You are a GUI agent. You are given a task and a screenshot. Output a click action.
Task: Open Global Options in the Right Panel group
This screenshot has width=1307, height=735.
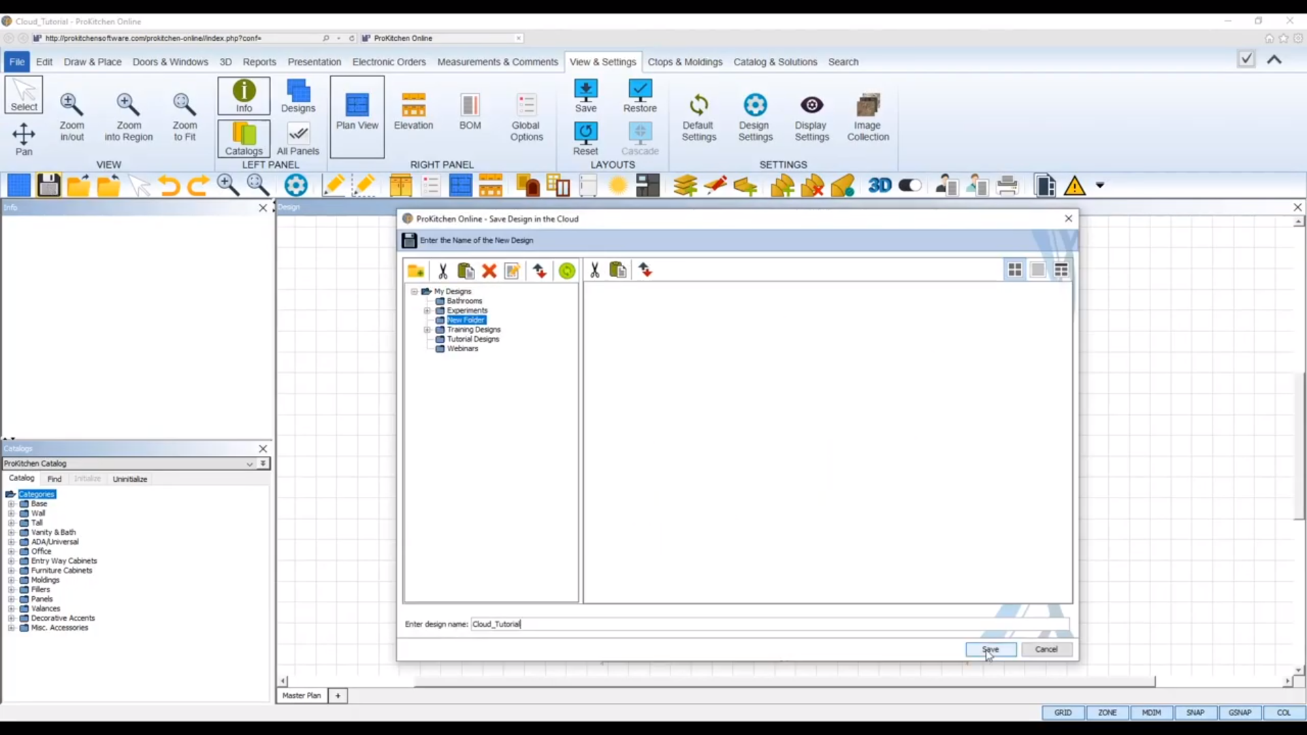tap(527, 114)
